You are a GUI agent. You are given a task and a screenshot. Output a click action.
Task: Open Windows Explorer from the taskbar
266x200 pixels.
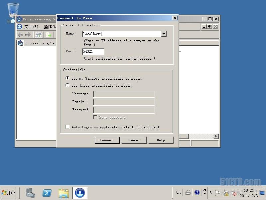(64, 193)
